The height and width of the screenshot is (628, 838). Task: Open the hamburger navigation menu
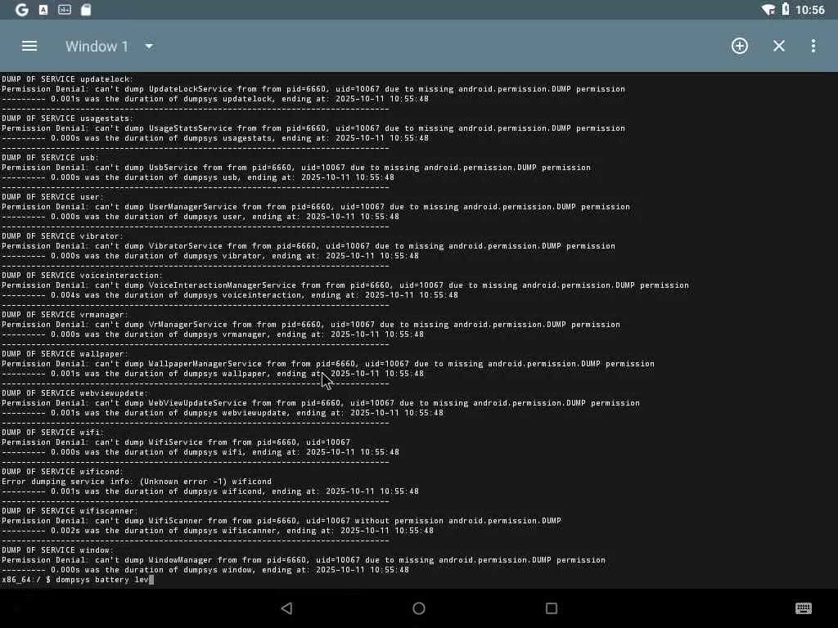[29, 46]
